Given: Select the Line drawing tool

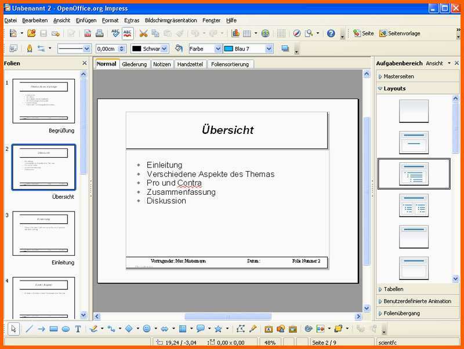Looking at the screenshot, I should [x=29, y=329].
